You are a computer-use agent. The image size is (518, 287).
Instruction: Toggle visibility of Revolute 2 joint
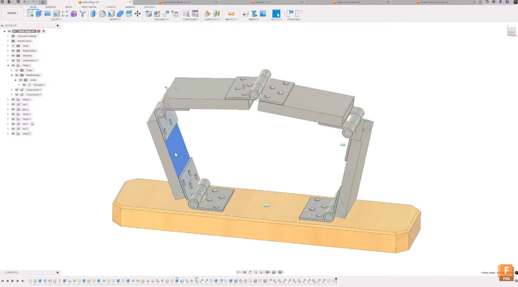click(24, 85)
